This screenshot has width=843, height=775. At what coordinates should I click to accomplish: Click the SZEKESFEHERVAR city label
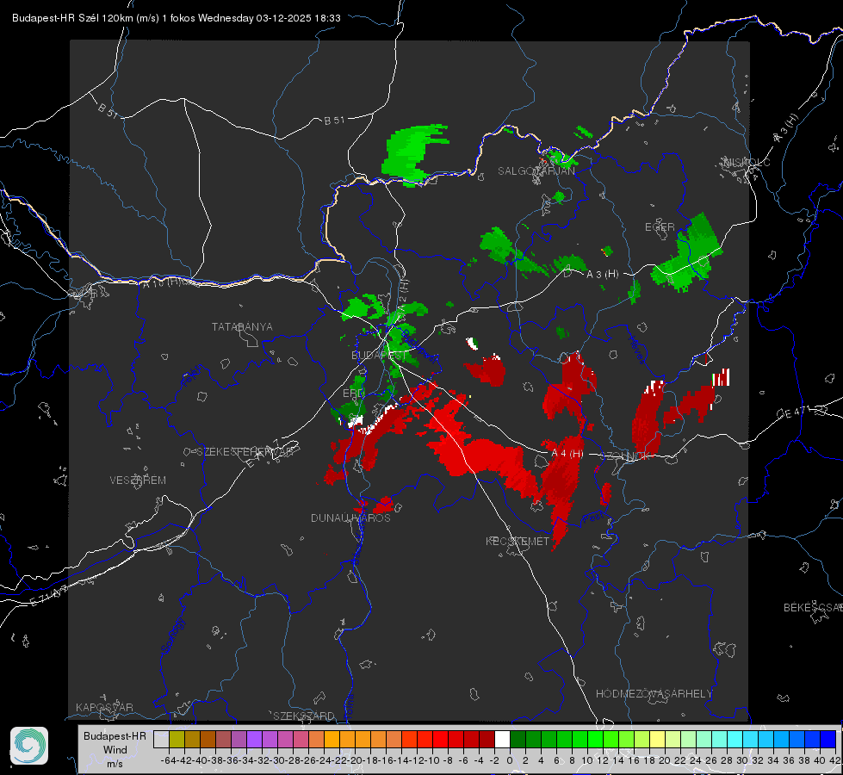click(245, 452)
